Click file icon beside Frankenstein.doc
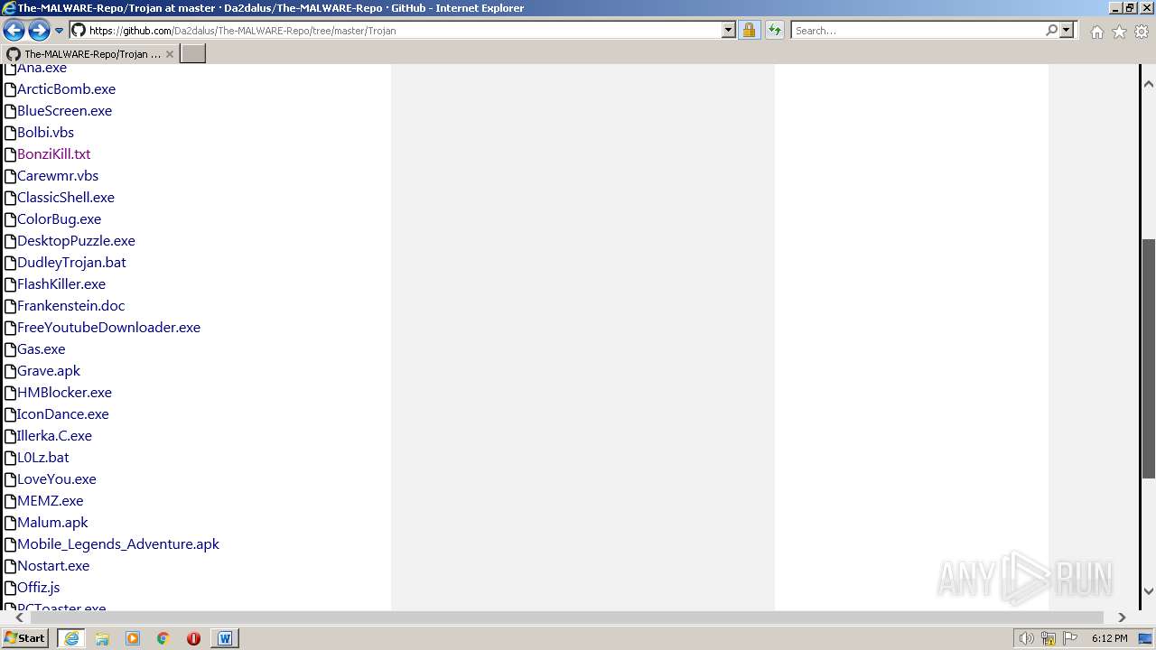The image size is (1156, 650). [11, 306]
